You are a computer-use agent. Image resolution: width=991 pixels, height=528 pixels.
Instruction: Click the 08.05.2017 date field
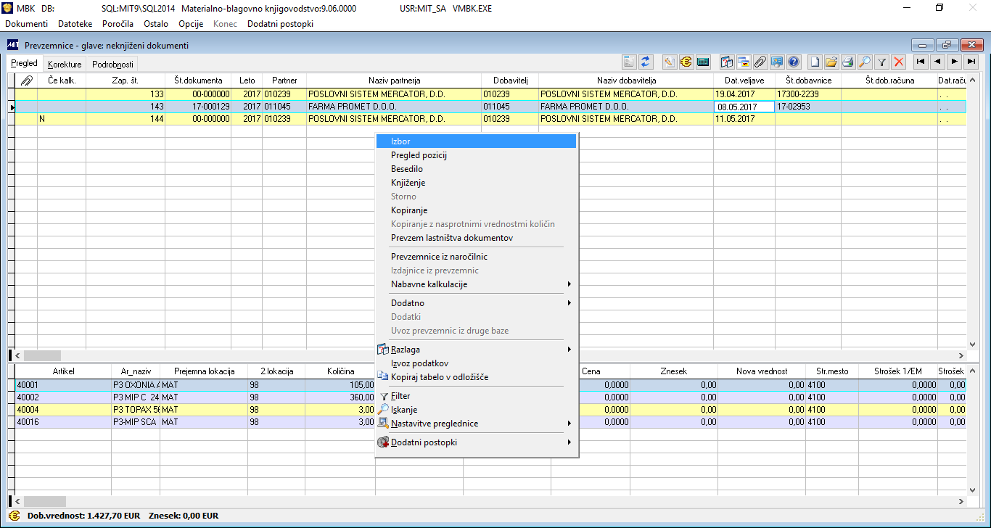tap(744, 107)
